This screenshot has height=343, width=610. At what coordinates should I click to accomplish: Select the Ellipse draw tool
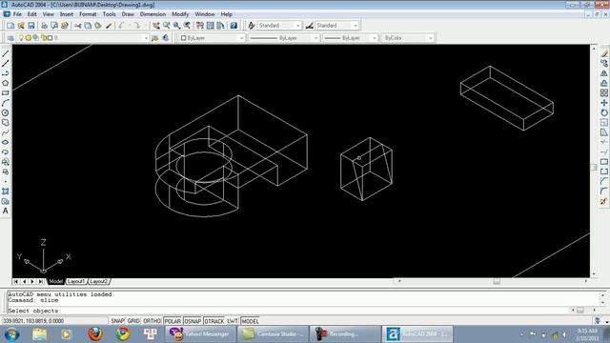(6, 142)
